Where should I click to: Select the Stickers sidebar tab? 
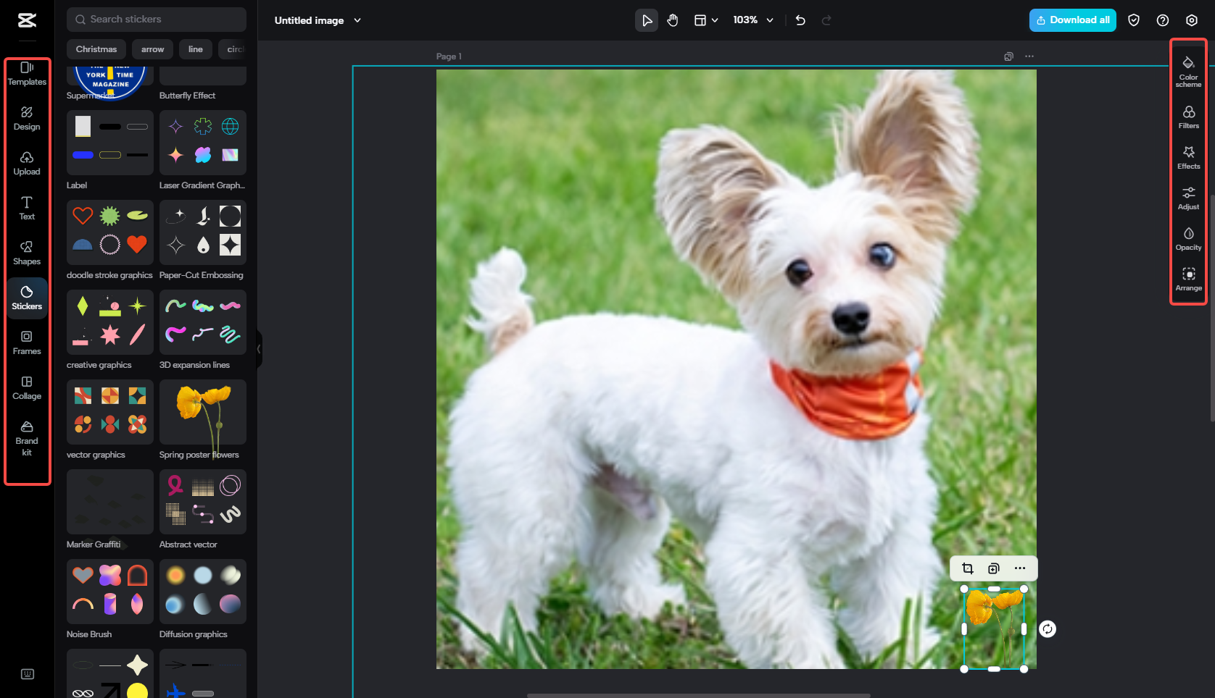click(x=27, y=298)
